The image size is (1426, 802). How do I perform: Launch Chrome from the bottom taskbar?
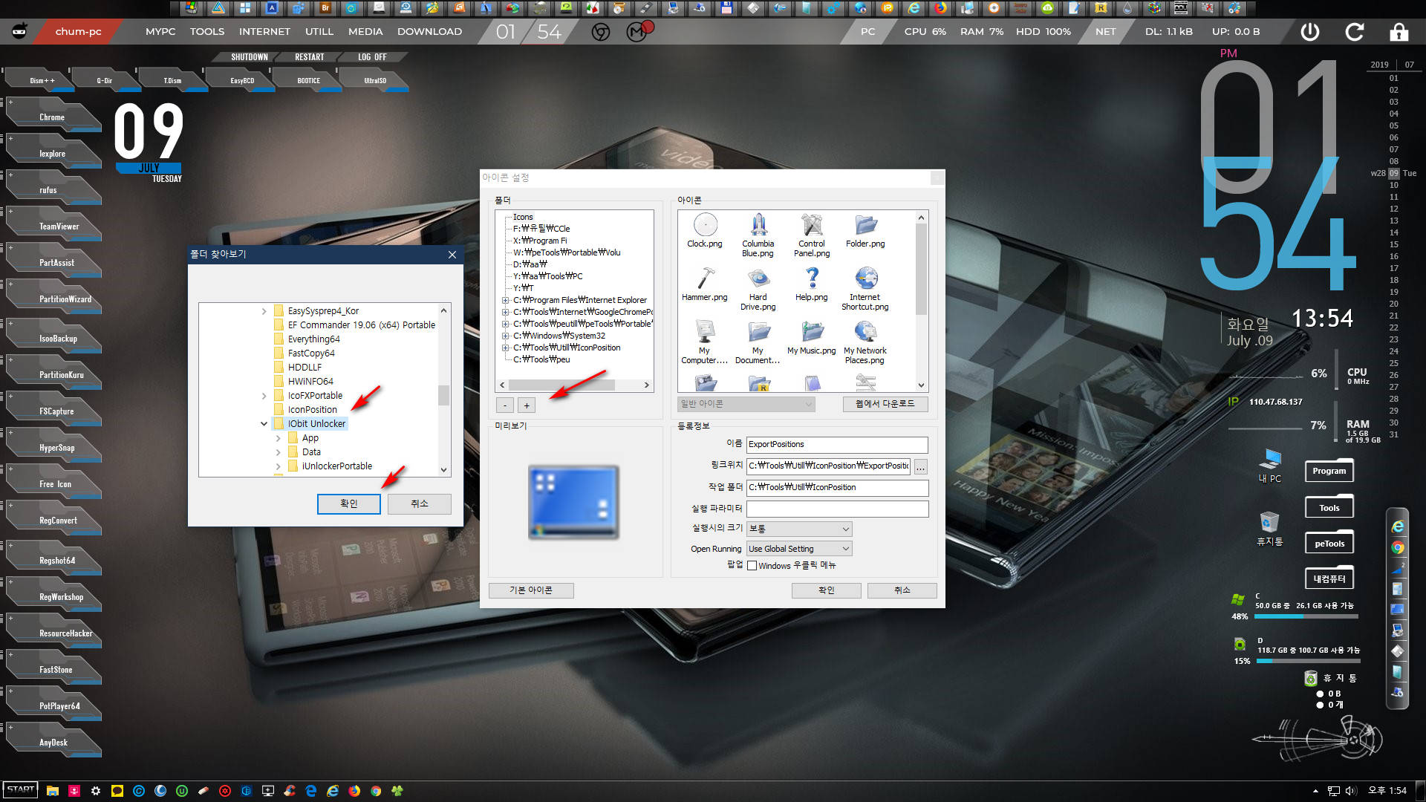[x=376, y=791]
